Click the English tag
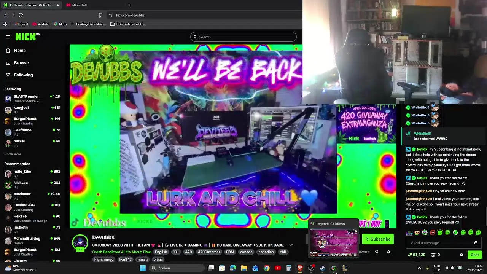Viewport: 487px width, 274px height. pos(161,252)
